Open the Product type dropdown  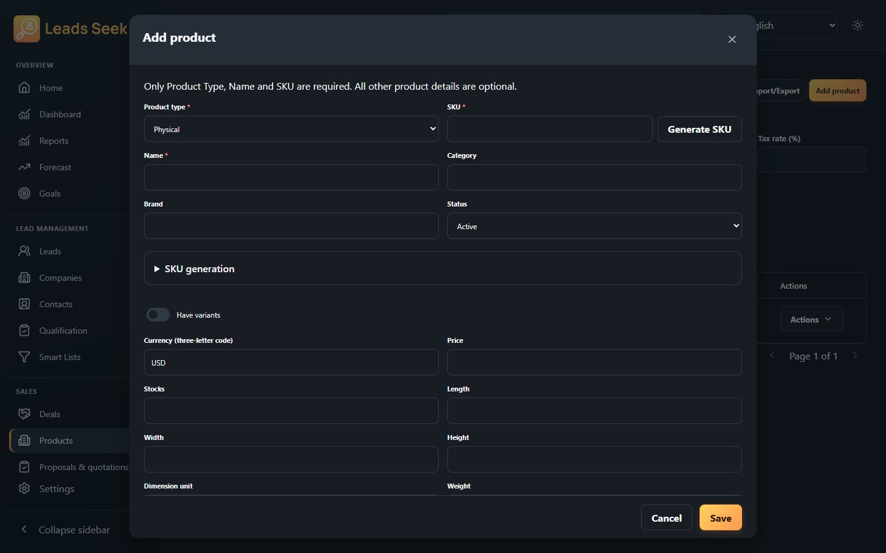(291, 129)
